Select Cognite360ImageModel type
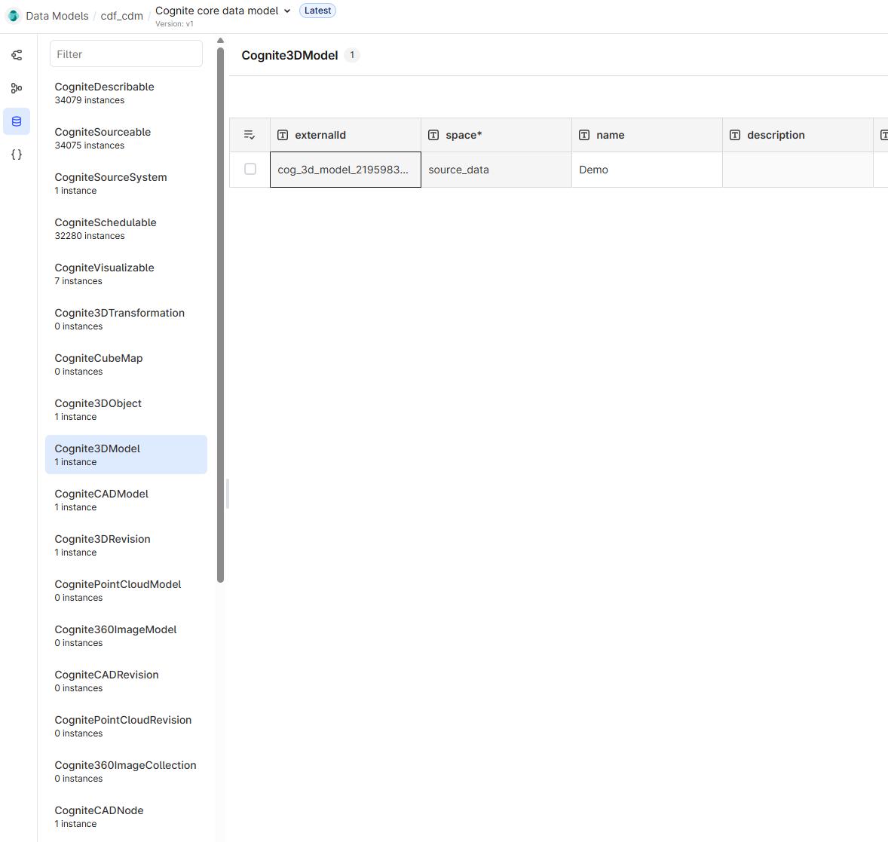The height and width of the screenshot is (842, 888). click(126, 636)
